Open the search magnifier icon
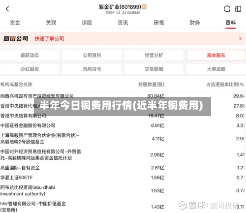 coord(227,9)
